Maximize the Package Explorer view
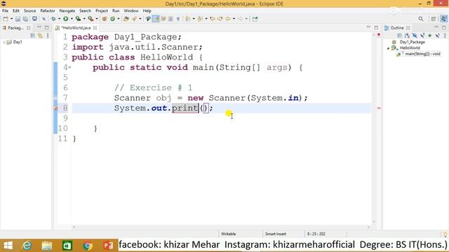This screenshot has width=449, height=252. point(46,28)
